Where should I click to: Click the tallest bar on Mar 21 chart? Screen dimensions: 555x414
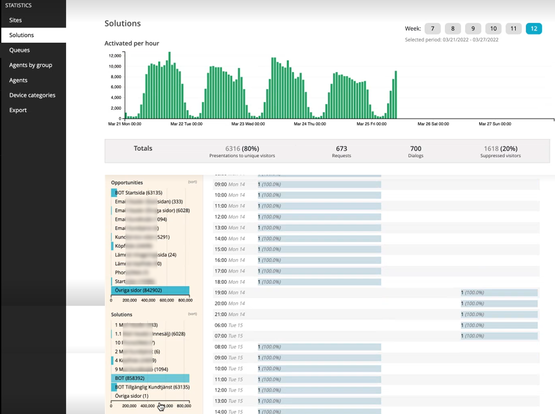point(170,85)
